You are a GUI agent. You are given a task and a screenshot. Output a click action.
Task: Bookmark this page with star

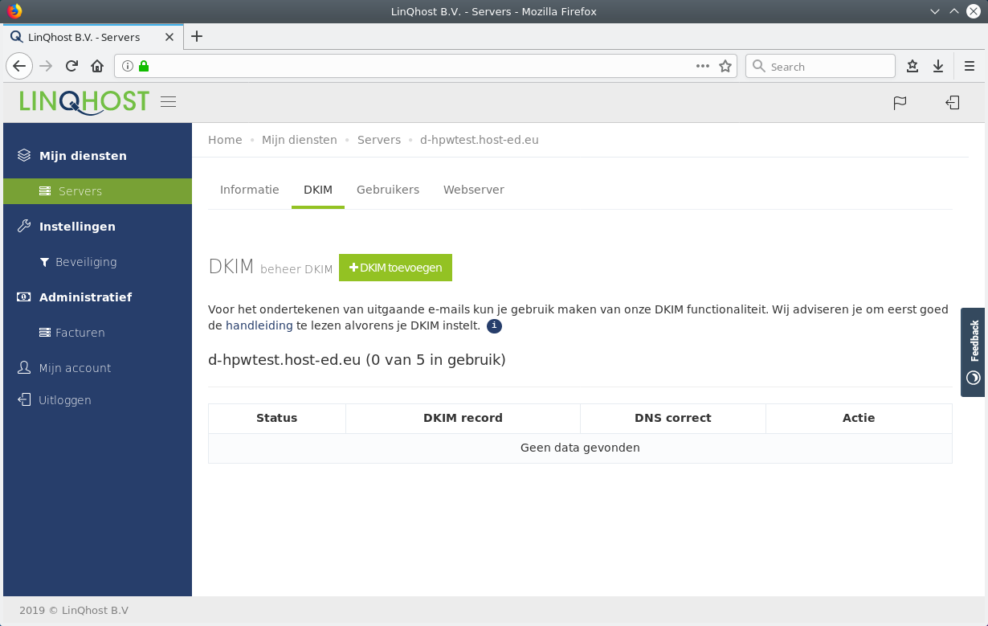coord(725,67)
